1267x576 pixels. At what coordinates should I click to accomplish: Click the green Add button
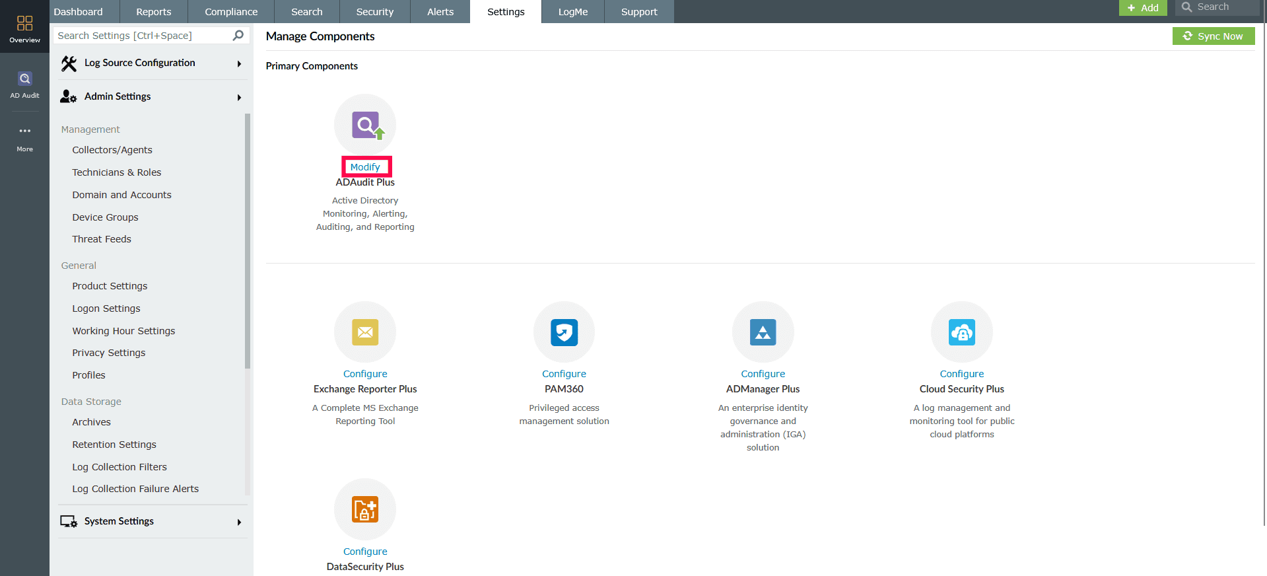[1143, 8]
